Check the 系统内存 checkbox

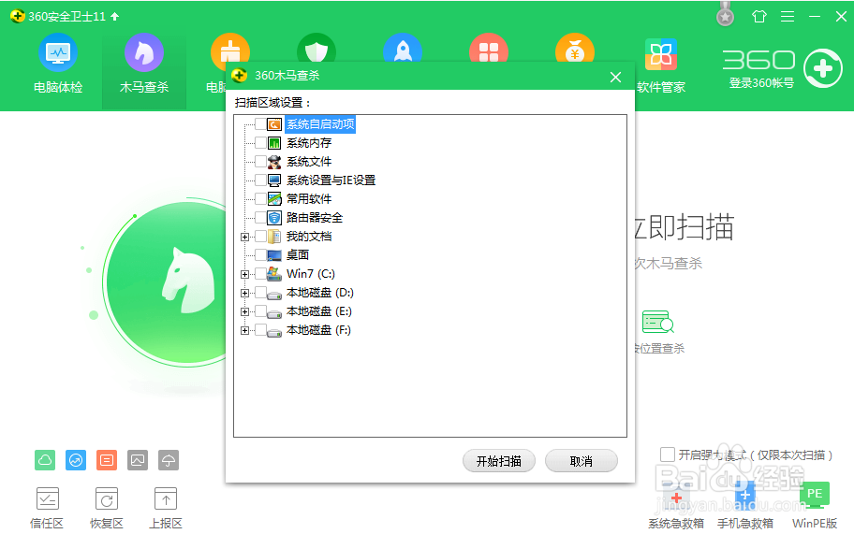[x=260, y=143]
